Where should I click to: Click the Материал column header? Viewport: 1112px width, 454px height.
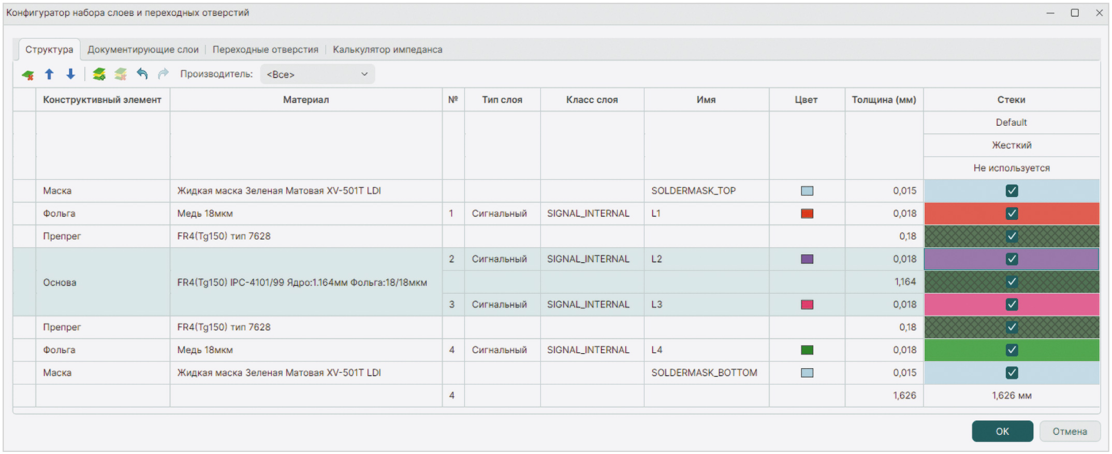[x=306, y=100]
